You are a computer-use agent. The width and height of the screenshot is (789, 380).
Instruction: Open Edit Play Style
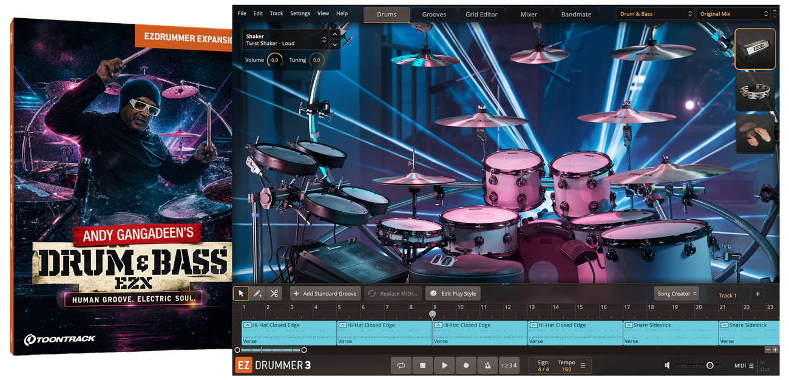[x=453, y=294]
